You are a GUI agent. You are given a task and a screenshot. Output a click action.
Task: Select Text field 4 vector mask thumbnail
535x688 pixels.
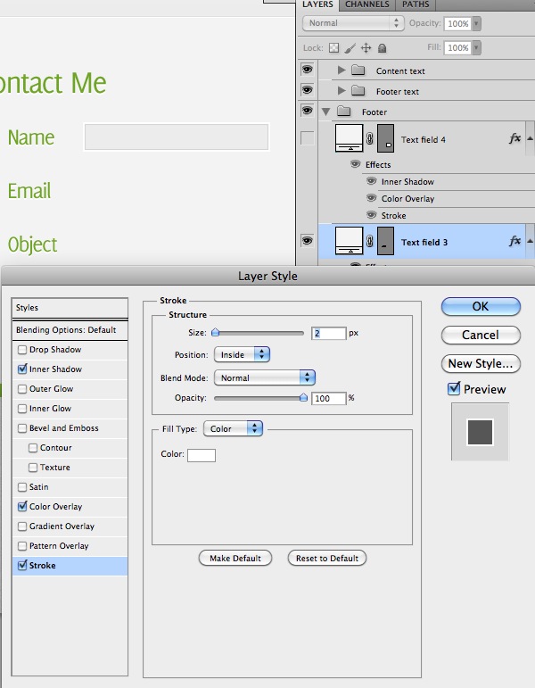(385, 137)
